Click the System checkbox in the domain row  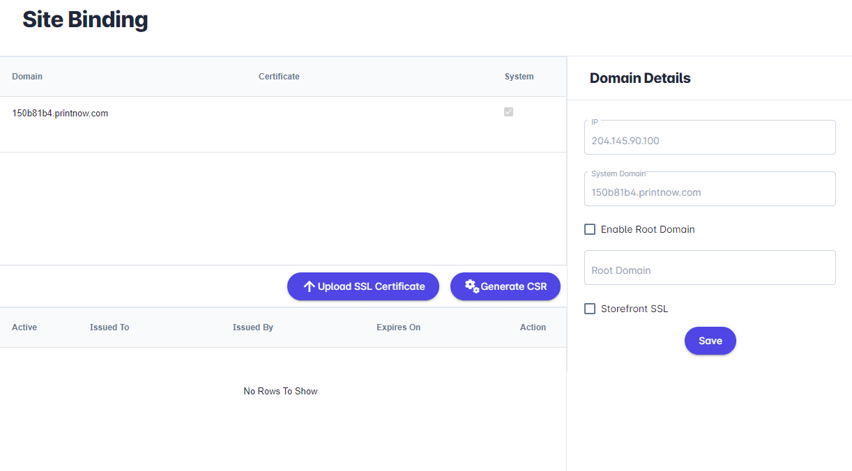[x=508, y=112]
